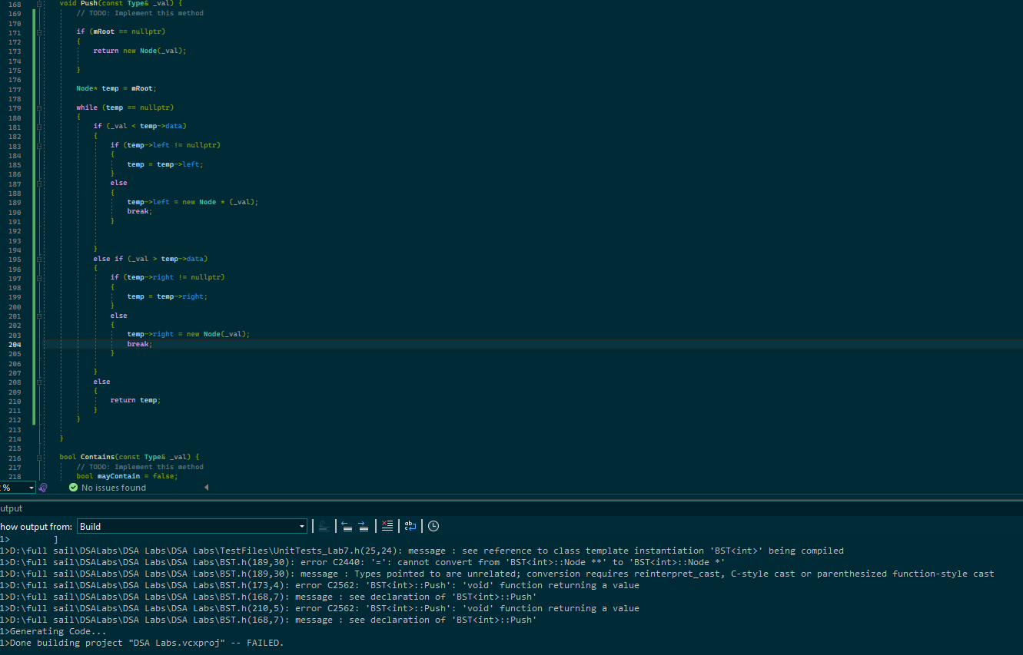Click the green checkmark code health indicator

pos(75,487)
